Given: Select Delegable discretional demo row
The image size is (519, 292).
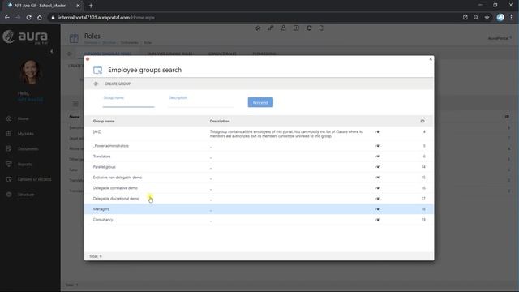Looking at the screenshot, I should pos(259,199).
